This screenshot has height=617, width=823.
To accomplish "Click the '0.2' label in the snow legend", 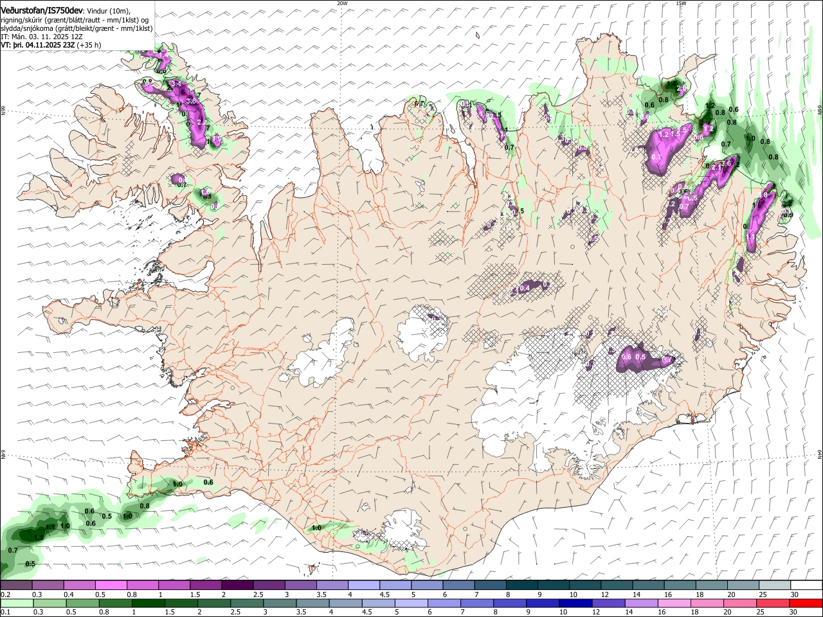I will (5, 595).
